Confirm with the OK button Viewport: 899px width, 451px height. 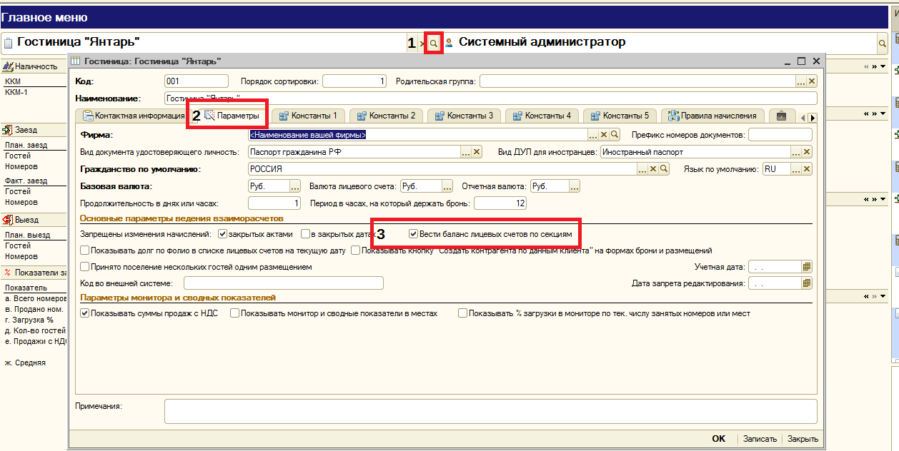718,439
